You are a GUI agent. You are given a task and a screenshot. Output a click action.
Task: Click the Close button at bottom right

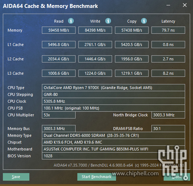pyautogui.click(x=177, y=177)
